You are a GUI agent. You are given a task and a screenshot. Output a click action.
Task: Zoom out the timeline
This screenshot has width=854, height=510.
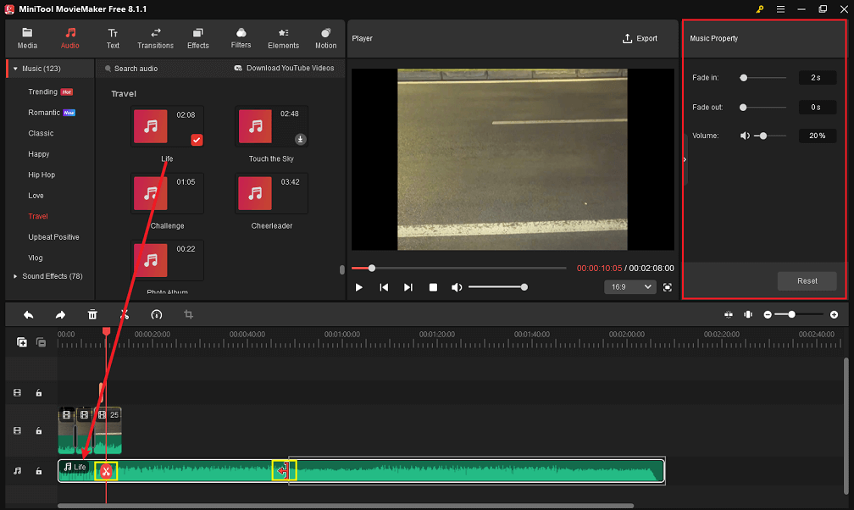(768, 315)
